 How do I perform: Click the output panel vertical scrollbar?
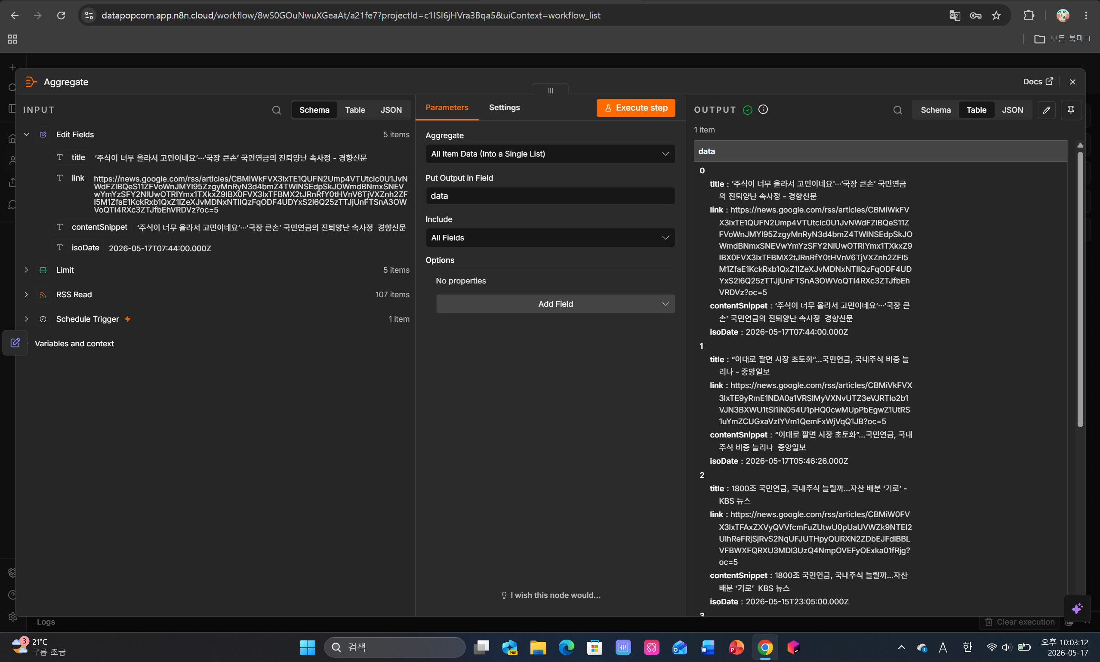coord(1080,290)
